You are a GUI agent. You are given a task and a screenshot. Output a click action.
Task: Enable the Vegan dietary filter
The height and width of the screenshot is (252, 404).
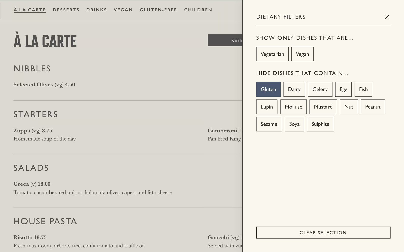click(x=302, y=54)
